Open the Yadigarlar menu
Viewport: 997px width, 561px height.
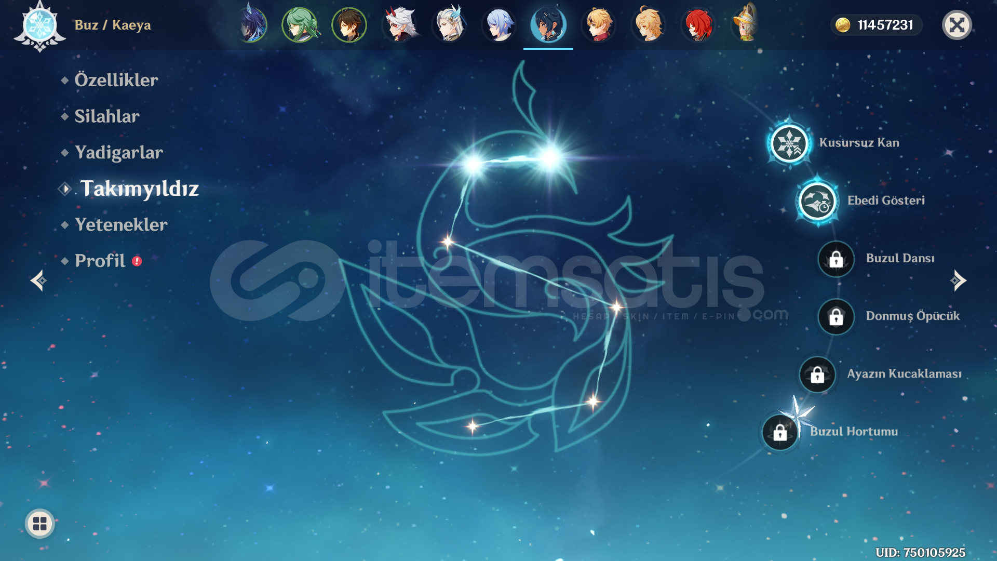(119, 153)
